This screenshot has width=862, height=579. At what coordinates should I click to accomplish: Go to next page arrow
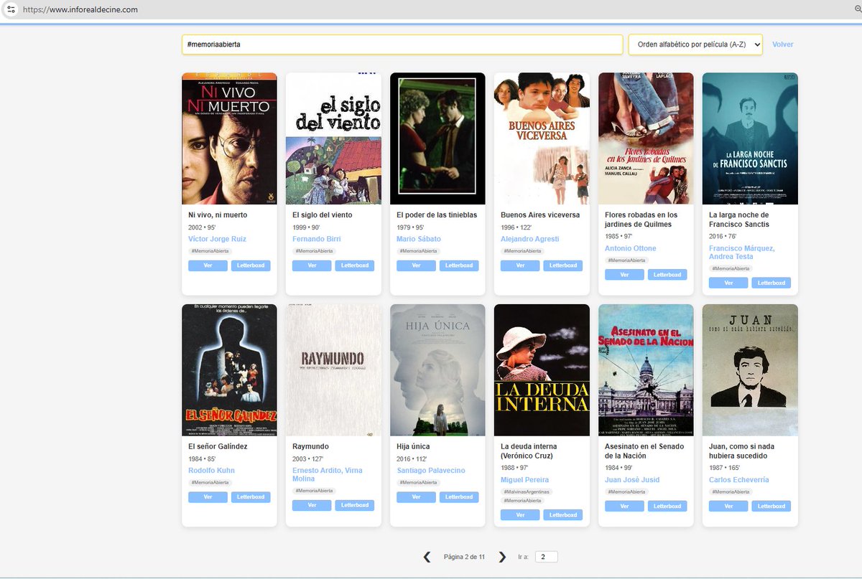coord(502,557)
